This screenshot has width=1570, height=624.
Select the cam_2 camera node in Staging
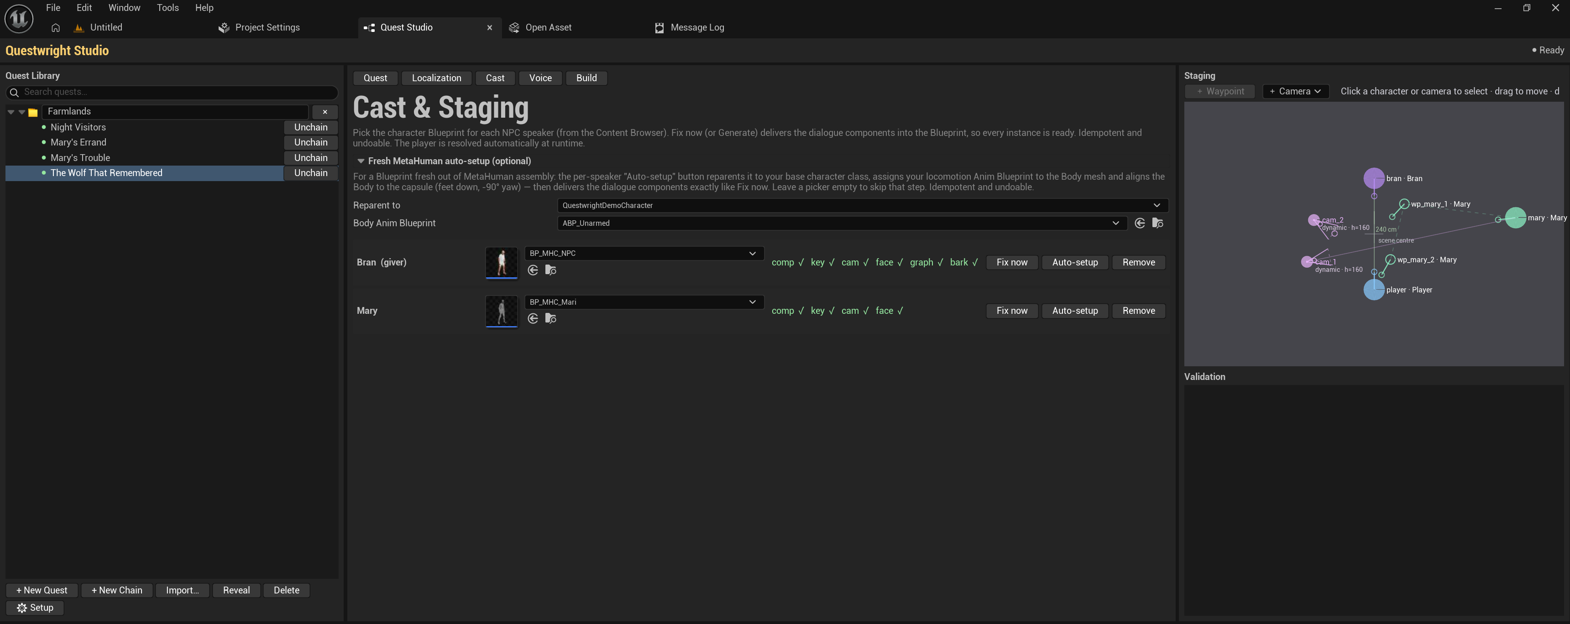[x=1314, y=219]
